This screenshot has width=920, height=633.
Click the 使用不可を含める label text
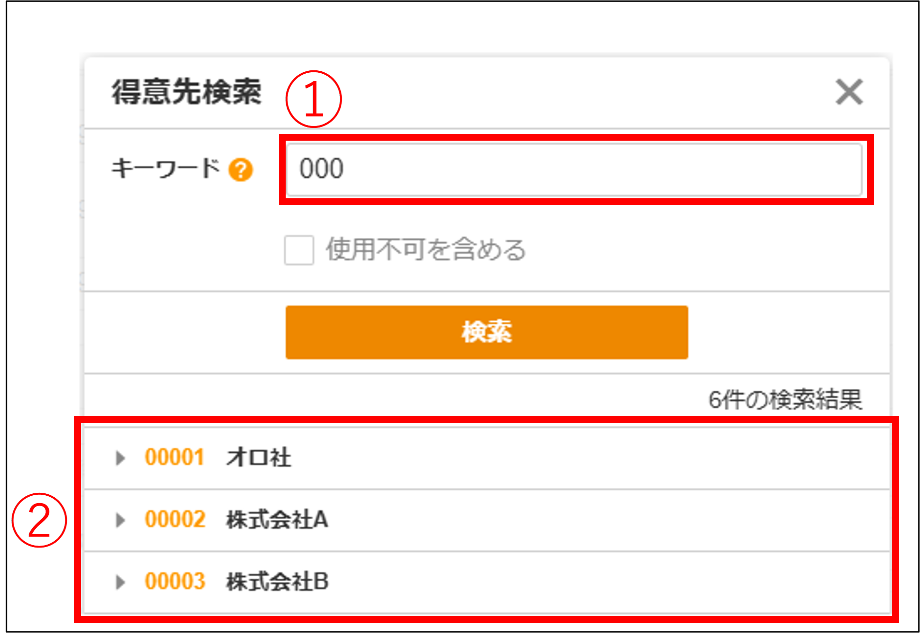(x=426, y=250)
